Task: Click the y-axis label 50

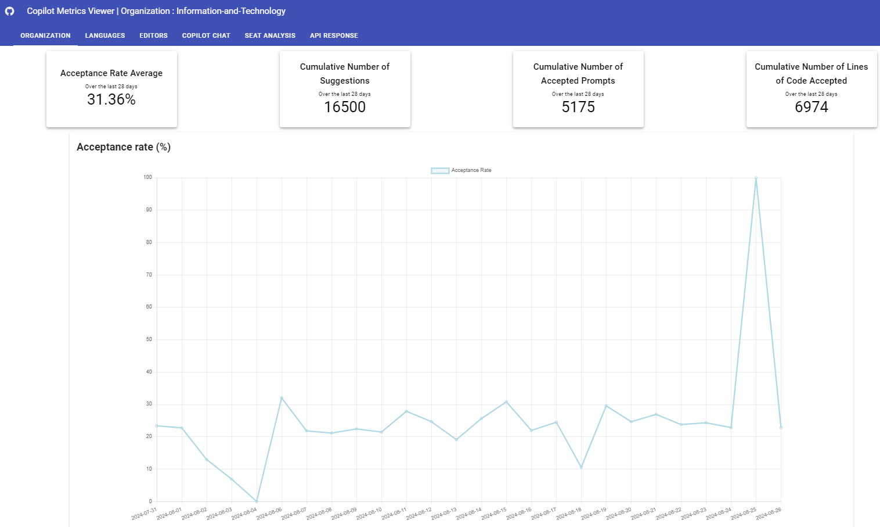Action: (149, 339)
